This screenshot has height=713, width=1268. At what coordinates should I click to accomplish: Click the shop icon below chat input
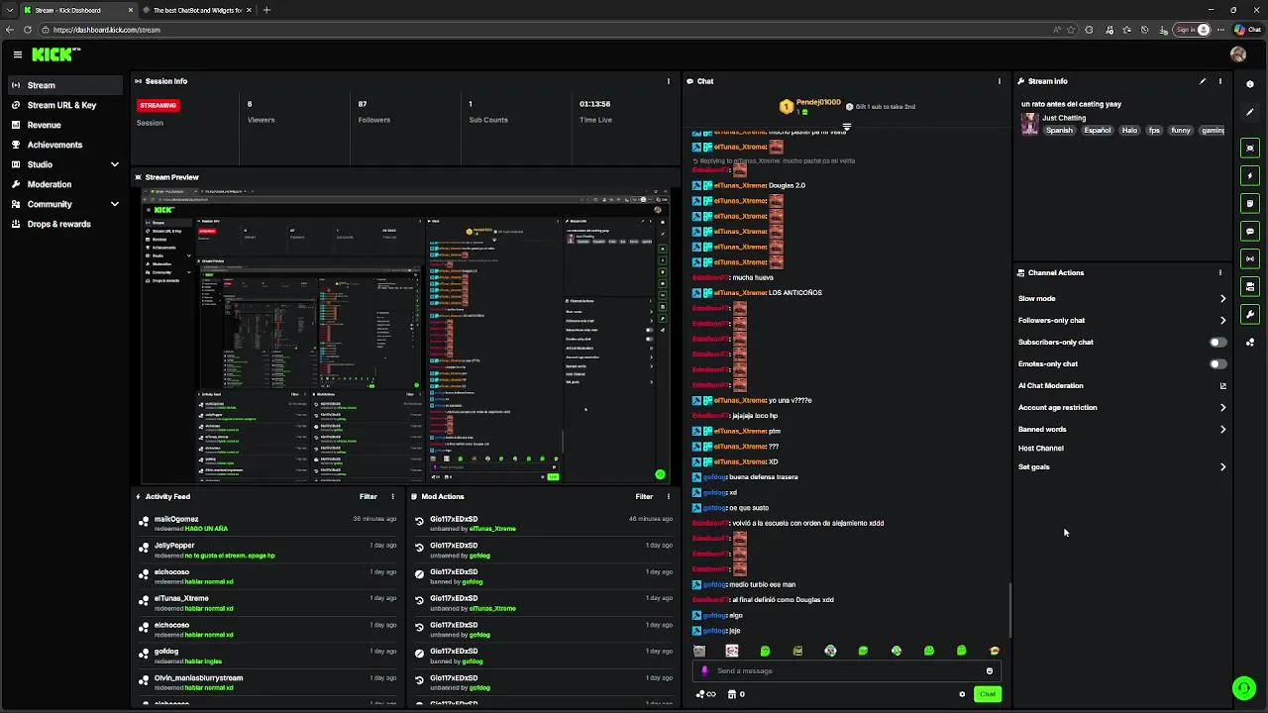(x=736, y=694)
